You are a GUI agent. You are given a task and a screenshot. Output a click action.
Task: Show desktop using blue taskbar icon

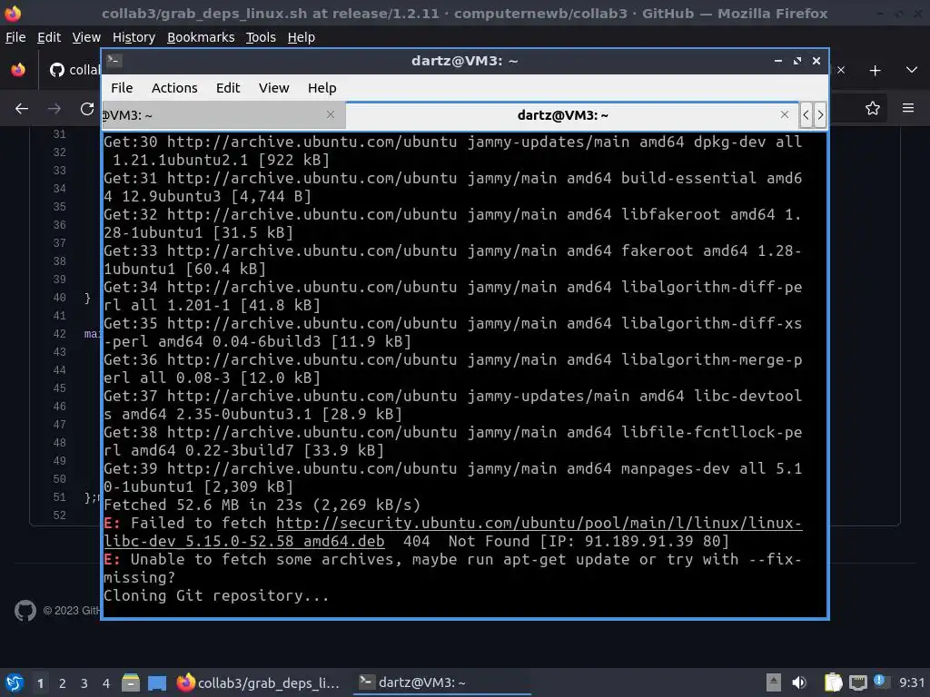[157, 682]
